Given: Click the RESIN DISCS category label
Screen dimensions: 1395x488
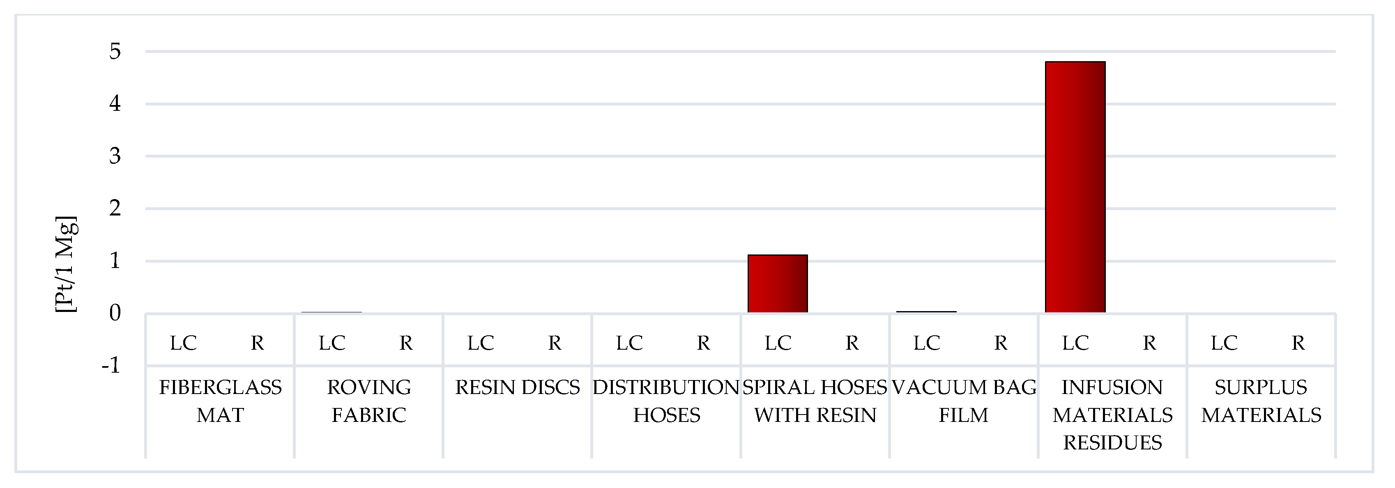Looking at the screenshot, I should 517,387.
